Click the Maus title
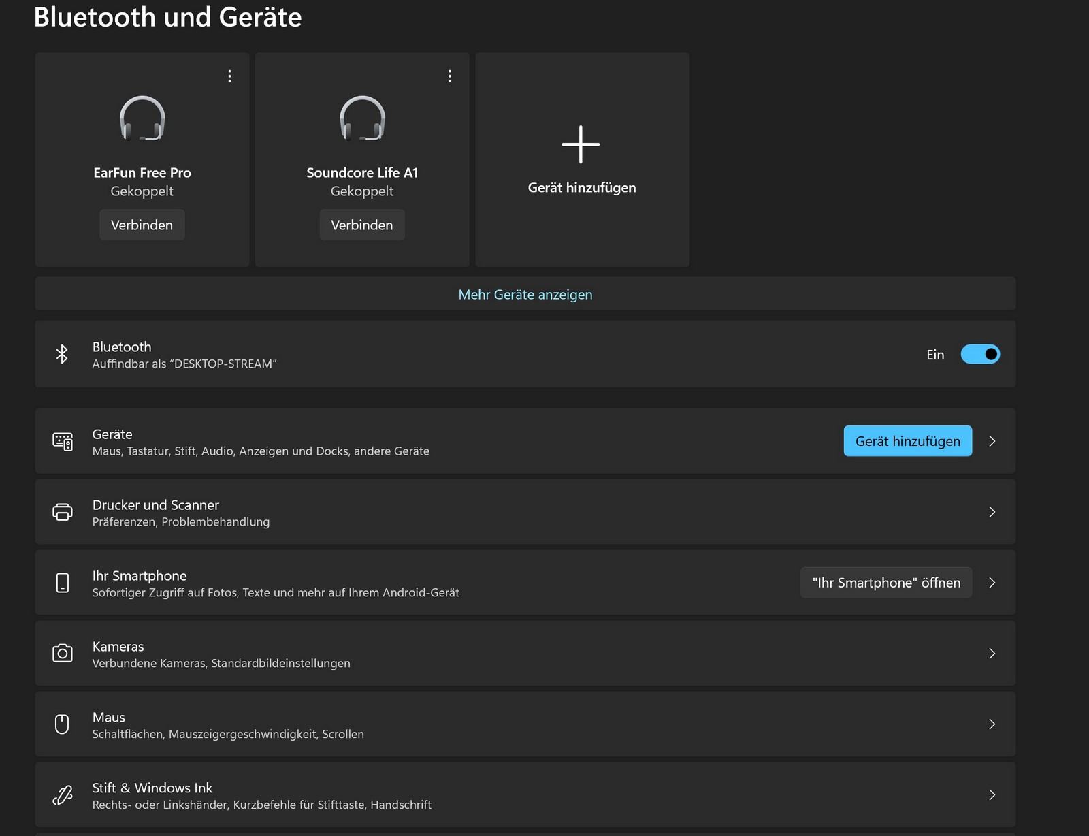The width and height of the screenshot is (1089, 836). click(x=109, y=718)
